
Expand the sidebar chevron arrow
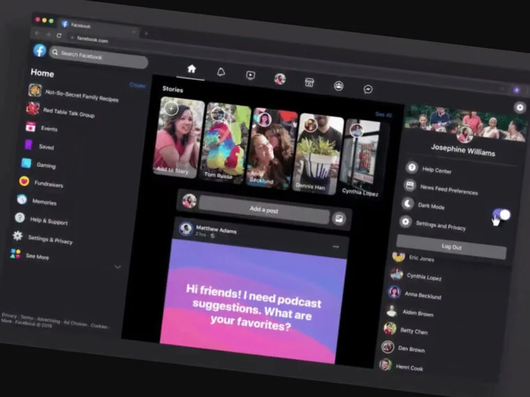tap(118, 267)
